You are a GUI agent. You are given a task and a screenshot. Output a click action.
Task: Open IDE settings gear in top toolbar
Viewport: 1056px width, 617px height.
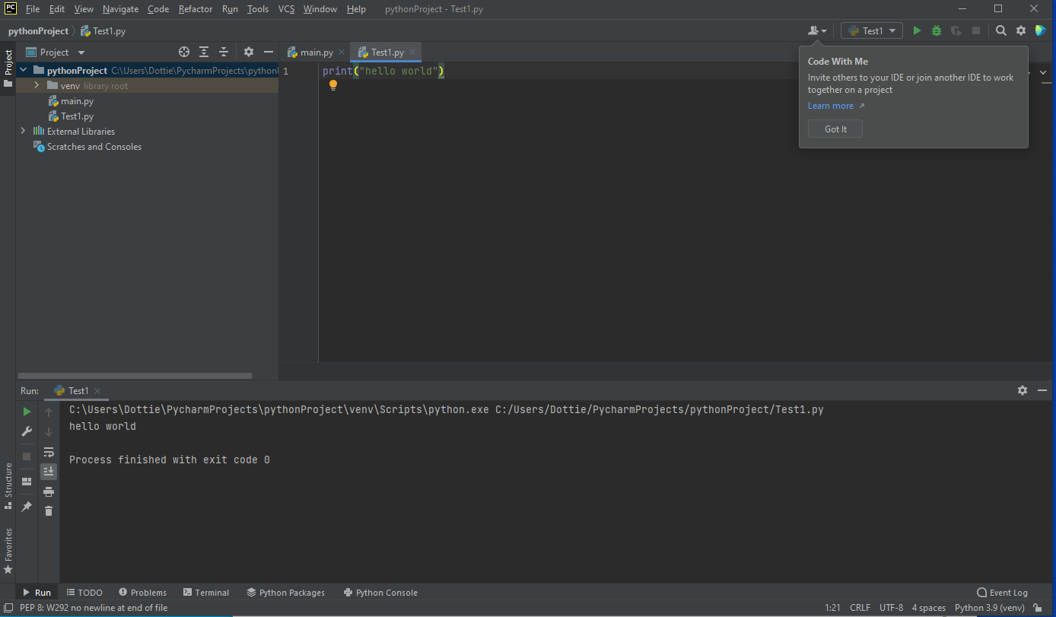1021,30
